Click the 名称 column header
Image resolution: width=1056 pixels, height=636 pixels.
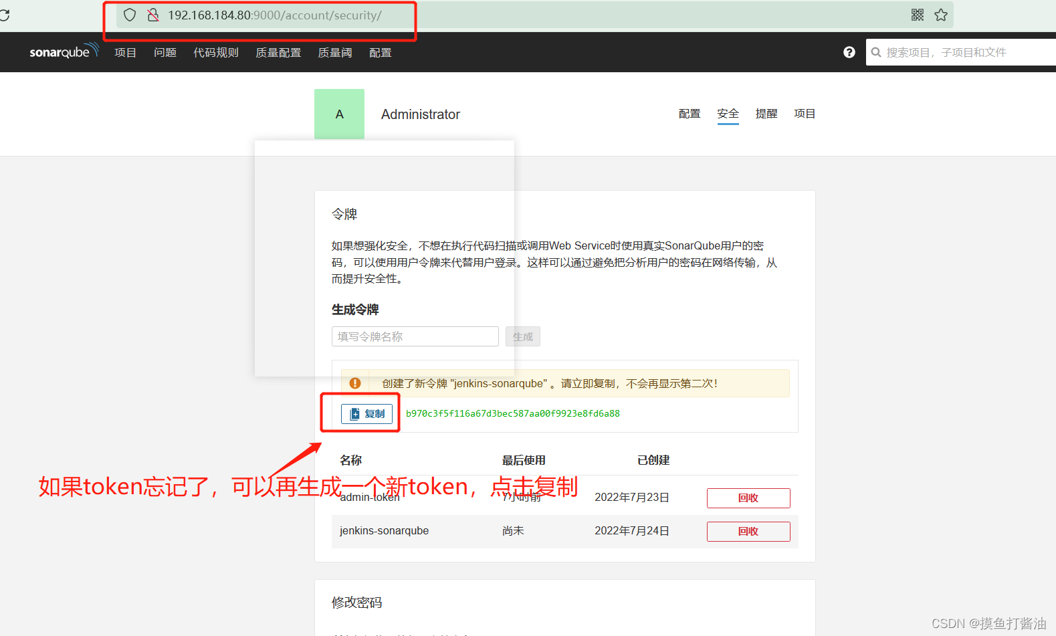tap(350, 460)
